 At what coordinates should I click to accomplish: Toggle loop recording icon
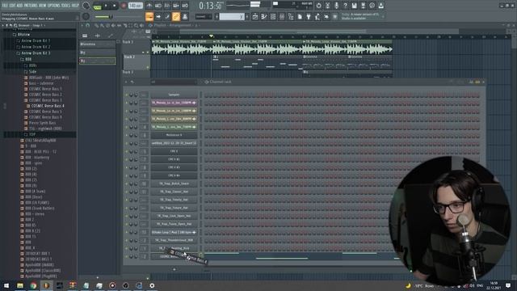tap(185, 6)
